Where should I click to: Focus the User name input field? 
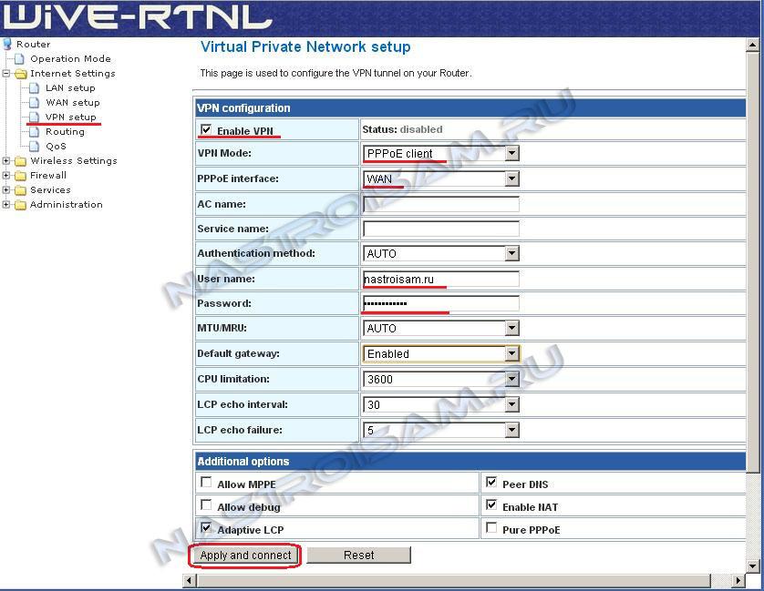pos(440,279)
